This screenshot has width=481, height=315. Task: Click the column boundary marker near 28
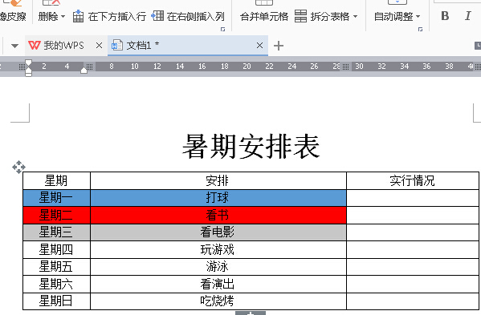pyautogui.click(x=345, y=67)
